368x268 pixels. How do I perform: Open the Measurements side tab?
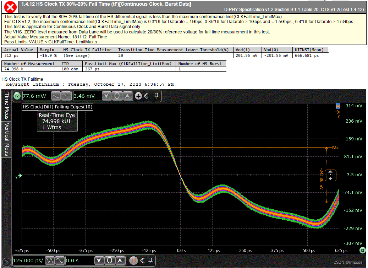7,218
